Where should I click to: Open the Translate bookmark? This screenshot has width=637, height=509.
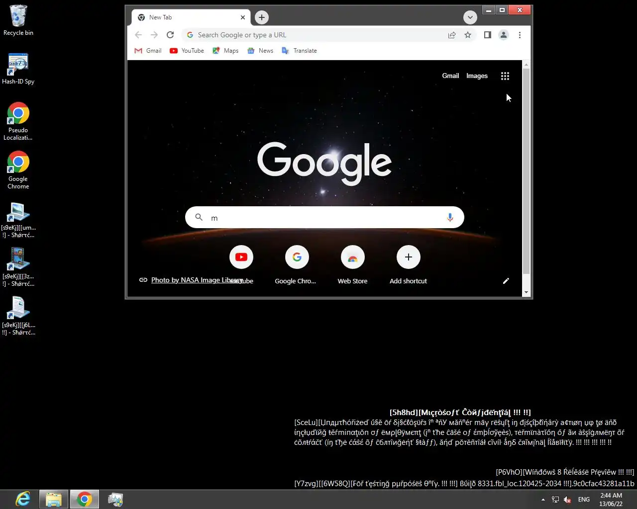(x=299, y=51)
